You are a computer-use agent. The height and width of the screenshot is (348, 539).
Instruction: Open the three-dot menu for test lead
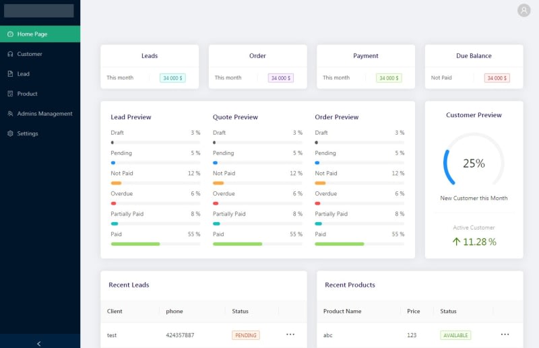click(x=290, y=335)
